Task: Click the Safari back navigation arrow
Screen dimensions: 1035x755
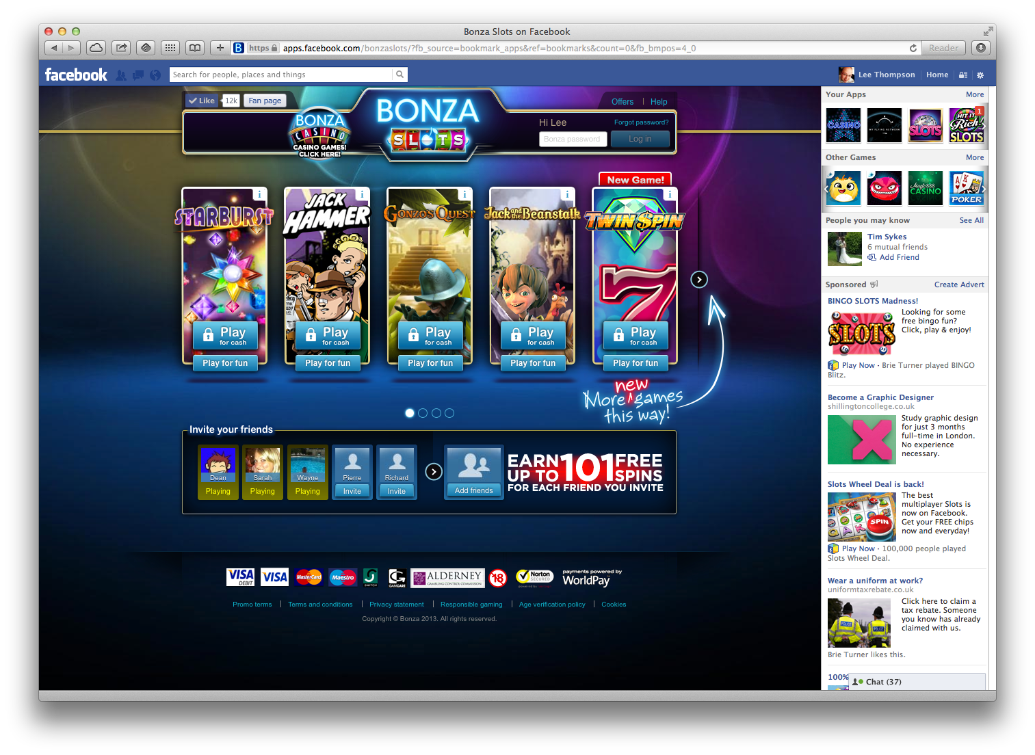Action: (x=54, y=48)
